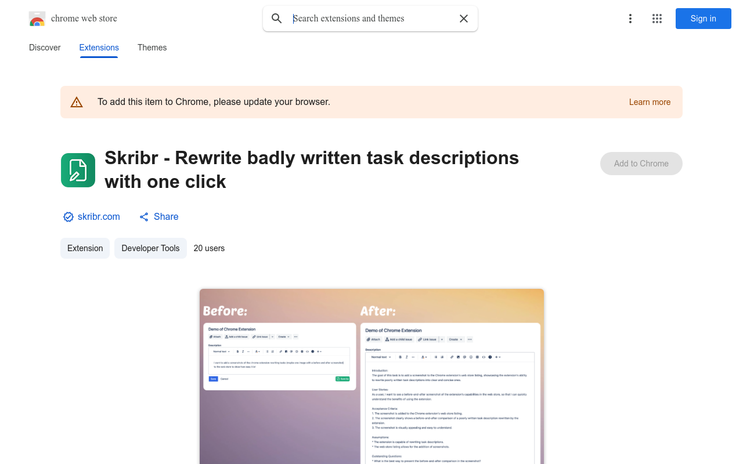
Task: Click the Share link text
Action: [x=166, y=216]
